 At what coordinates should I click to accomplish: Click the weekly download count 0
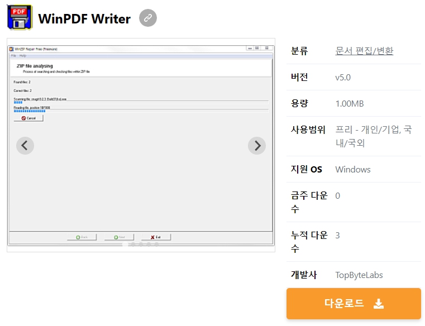click(337, 195)
